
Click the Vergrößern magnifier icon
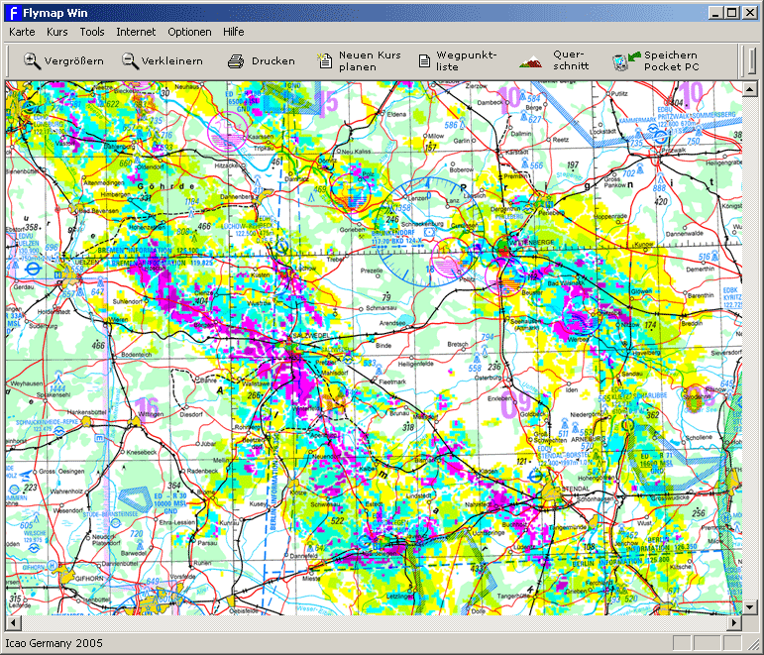point(32,60)
